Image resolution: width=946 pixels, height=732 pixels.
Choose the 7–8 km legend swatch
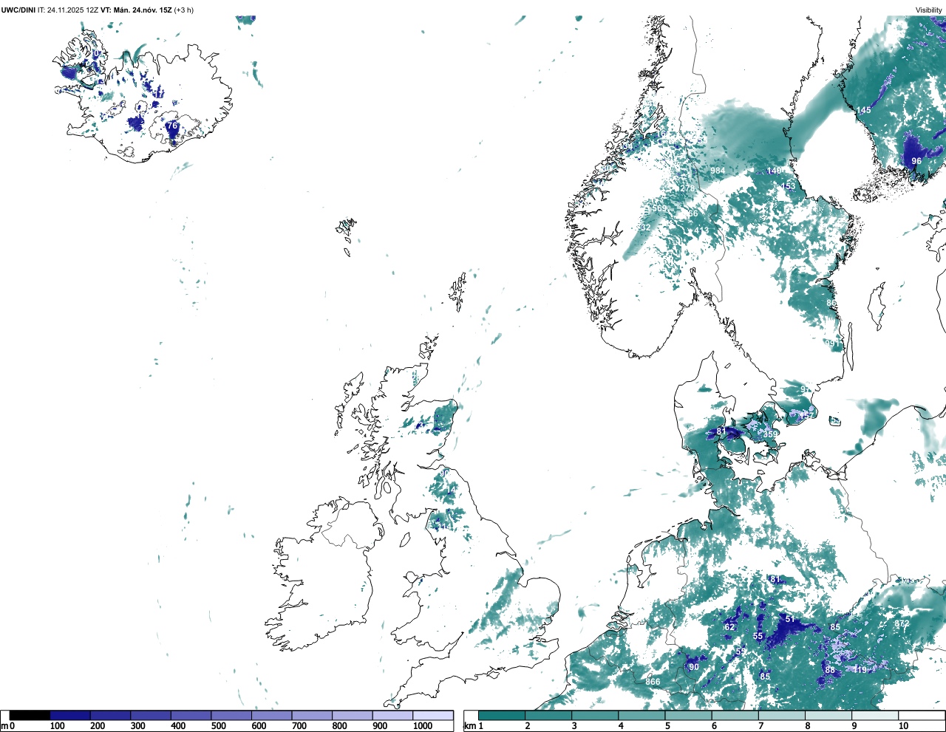[x=781, y=715]
